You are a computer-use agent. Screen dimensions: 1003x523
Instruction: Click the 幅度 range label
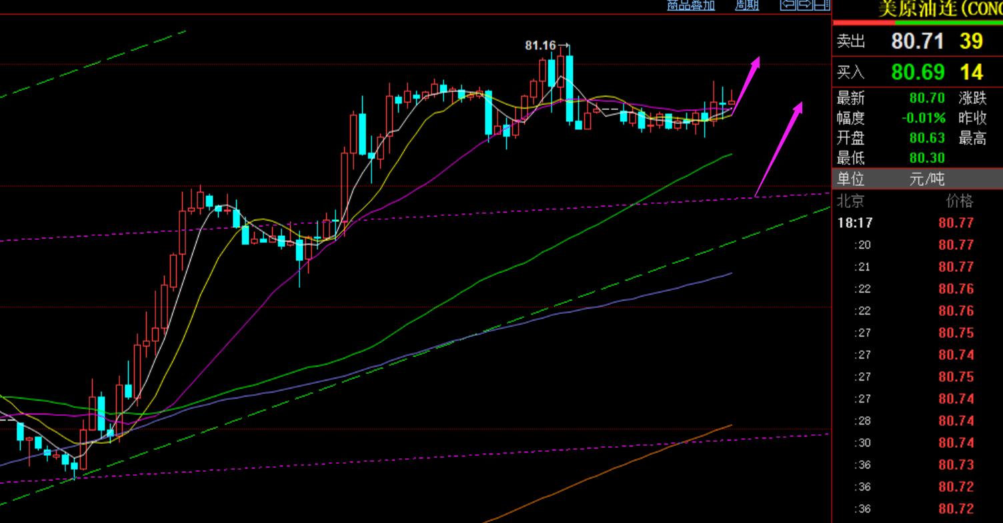[x=851, y=119]
